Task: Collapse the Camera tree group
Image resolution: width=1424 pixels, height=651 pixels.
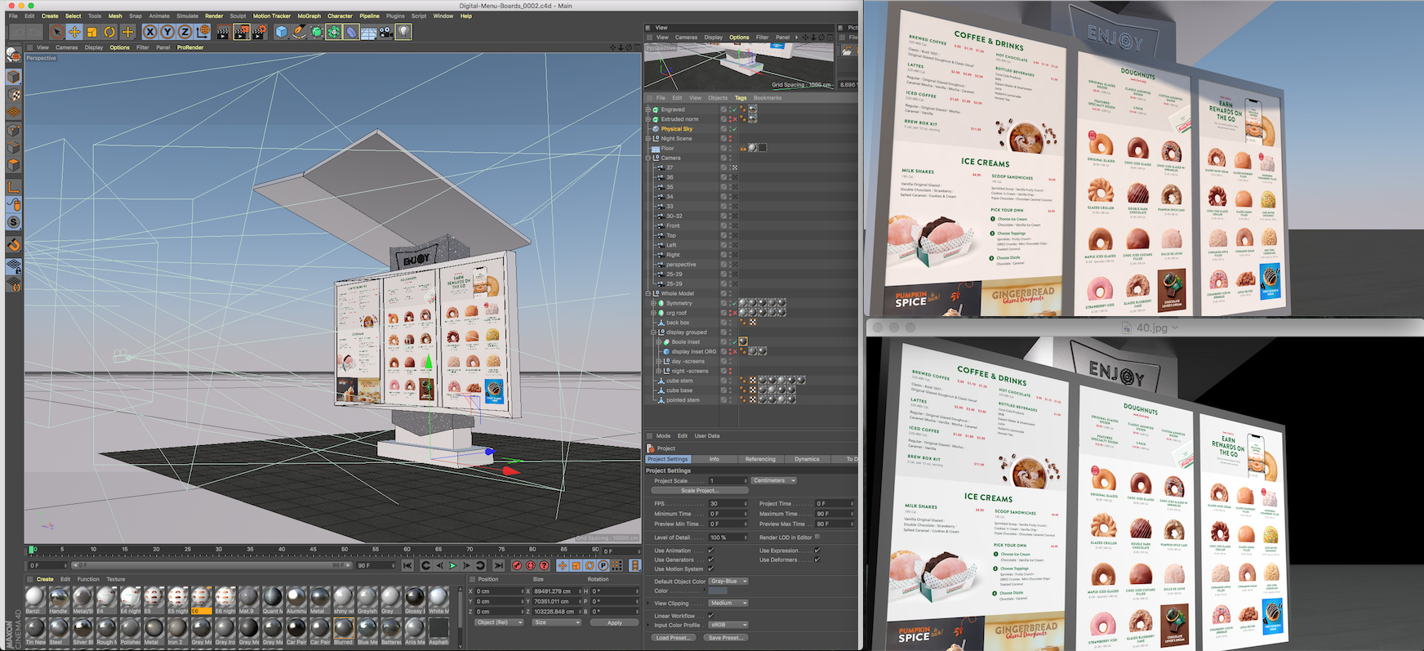Action: pyautogui.click(x=648, y=158)
